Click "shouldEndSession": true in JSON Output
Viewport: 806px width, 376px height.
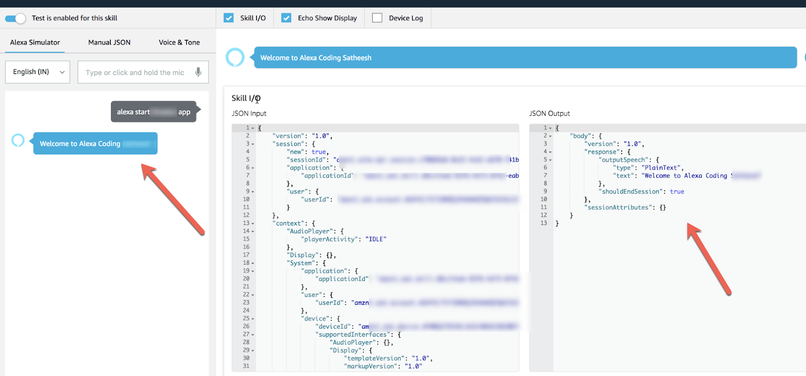click(x=641, y=191)
